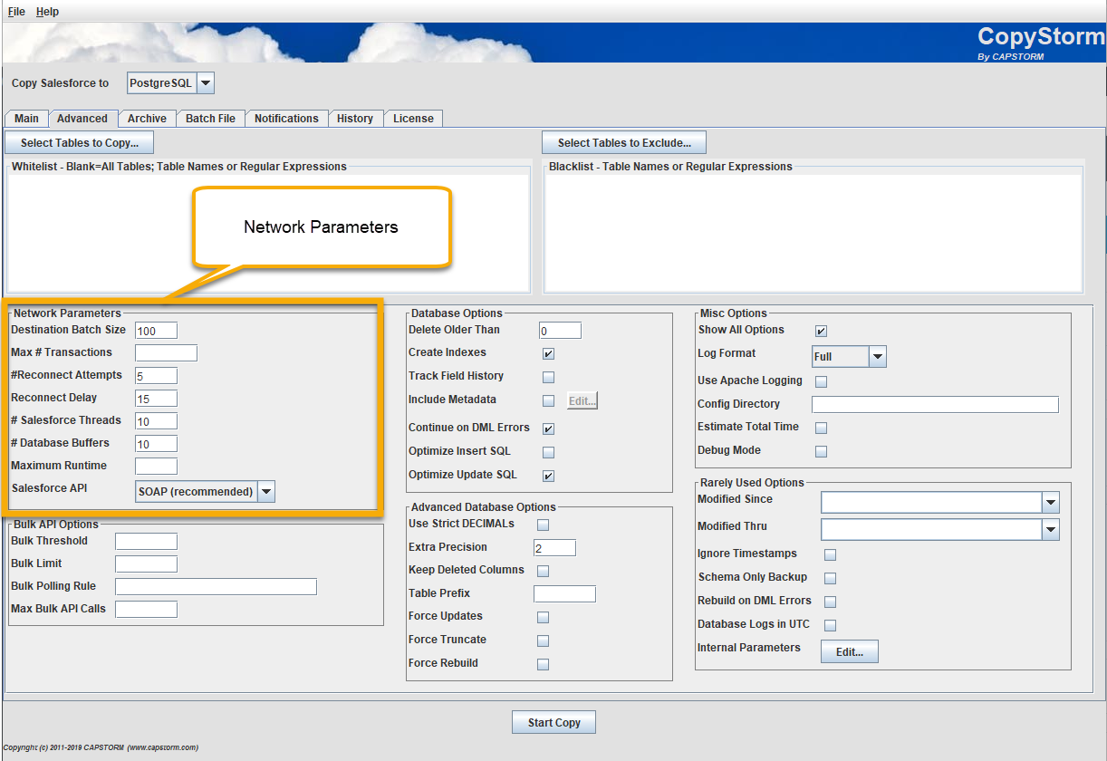This screenshot has width=1107, height=761.
Task: Open the Archive tab
Action: [x=147, y=119]
